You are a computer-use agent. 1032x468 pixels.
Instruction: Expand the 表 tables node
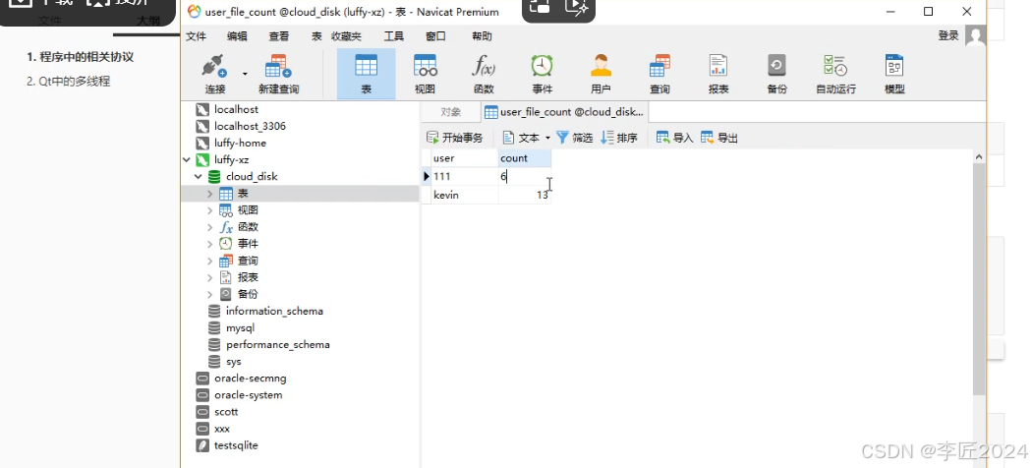pyautogui.click(x=210, y=194)
